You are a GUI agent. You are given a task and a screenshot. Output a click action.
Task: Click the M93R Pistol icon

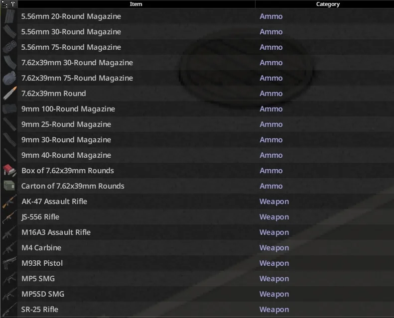click(9, 263)
